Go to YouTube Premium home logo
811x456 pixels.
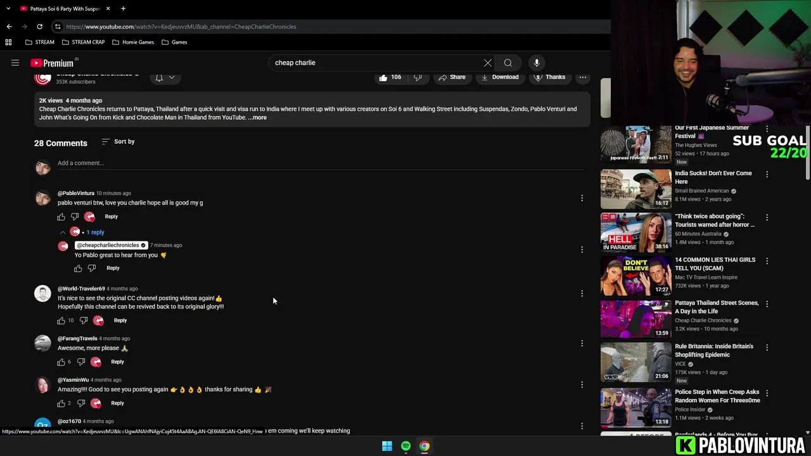(x=52, y=63)
